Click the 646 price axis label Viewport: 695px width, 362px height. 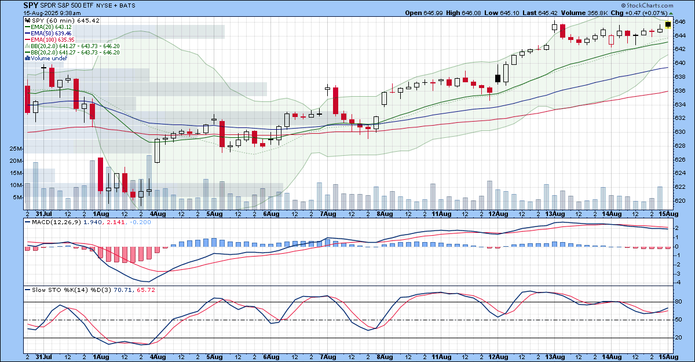click(x=680, y=21)
